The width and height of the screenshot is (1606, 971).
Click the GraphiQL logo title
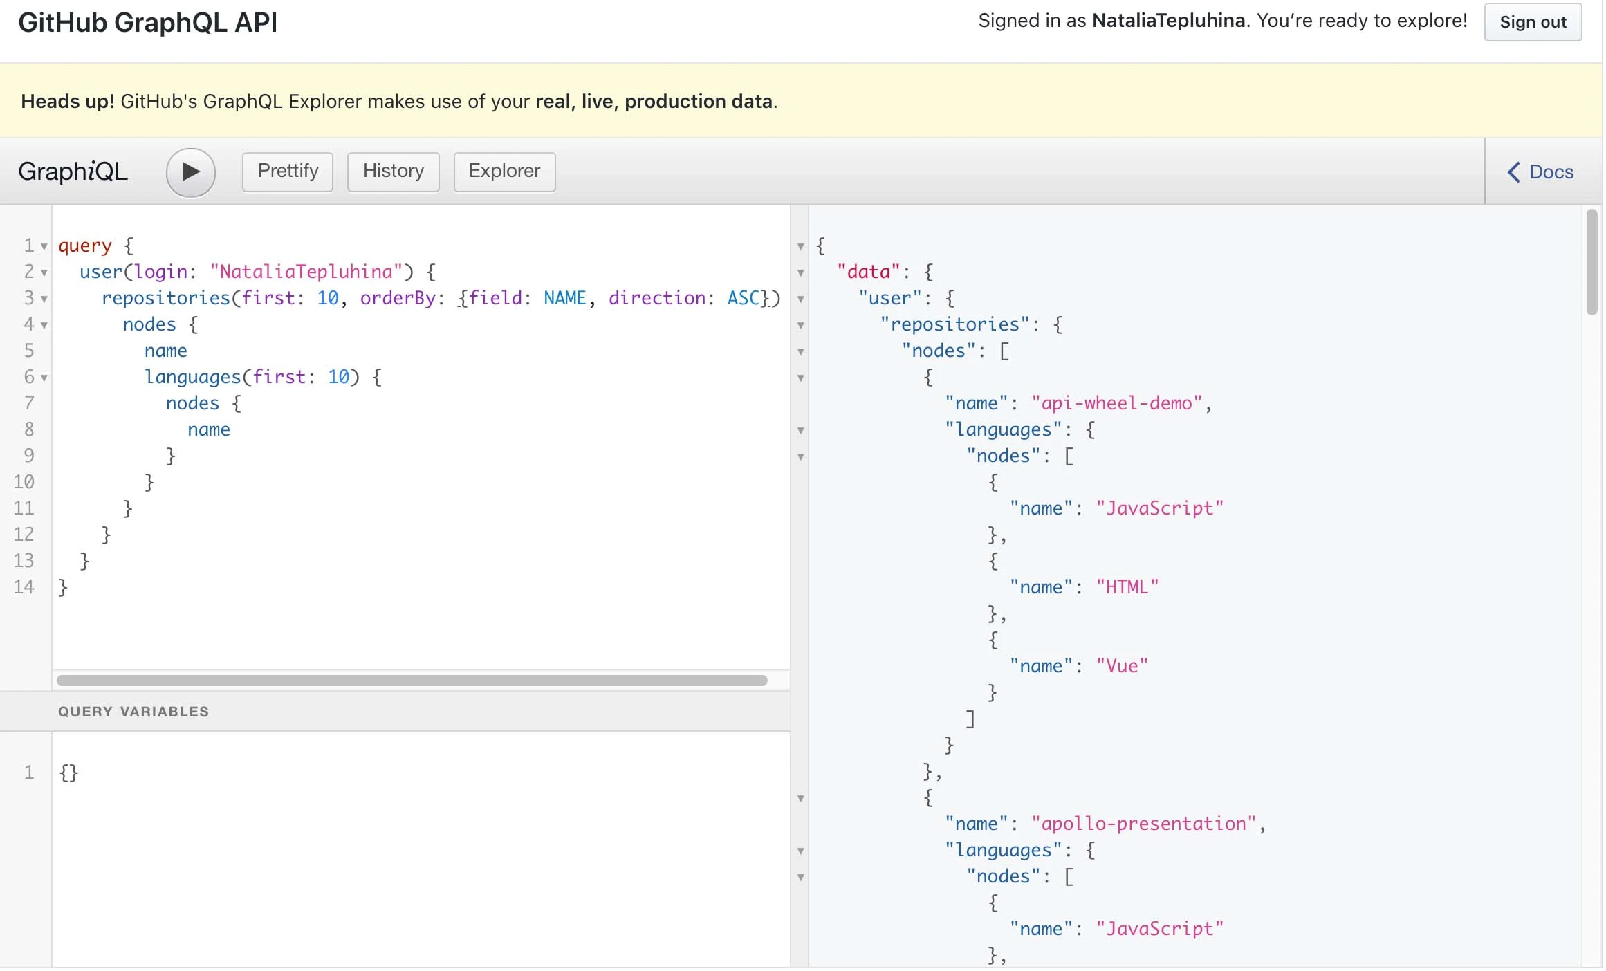[73, 171]
